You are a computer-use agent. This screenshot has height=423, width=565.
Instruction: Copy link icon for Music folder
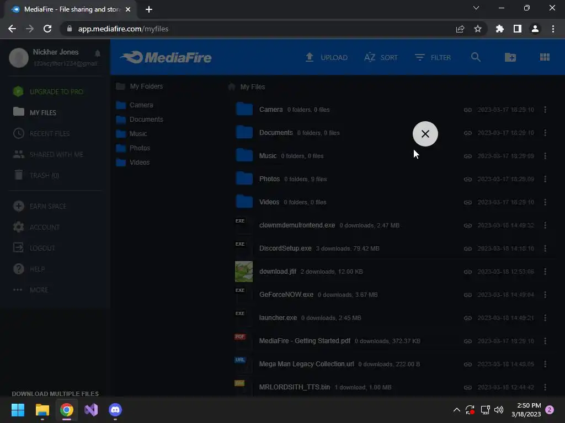coord(468,156)
